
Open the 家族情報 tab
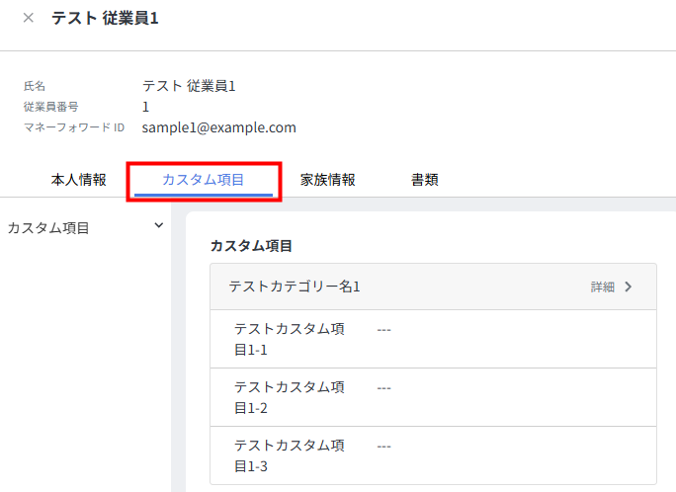(x=327, y=180)
